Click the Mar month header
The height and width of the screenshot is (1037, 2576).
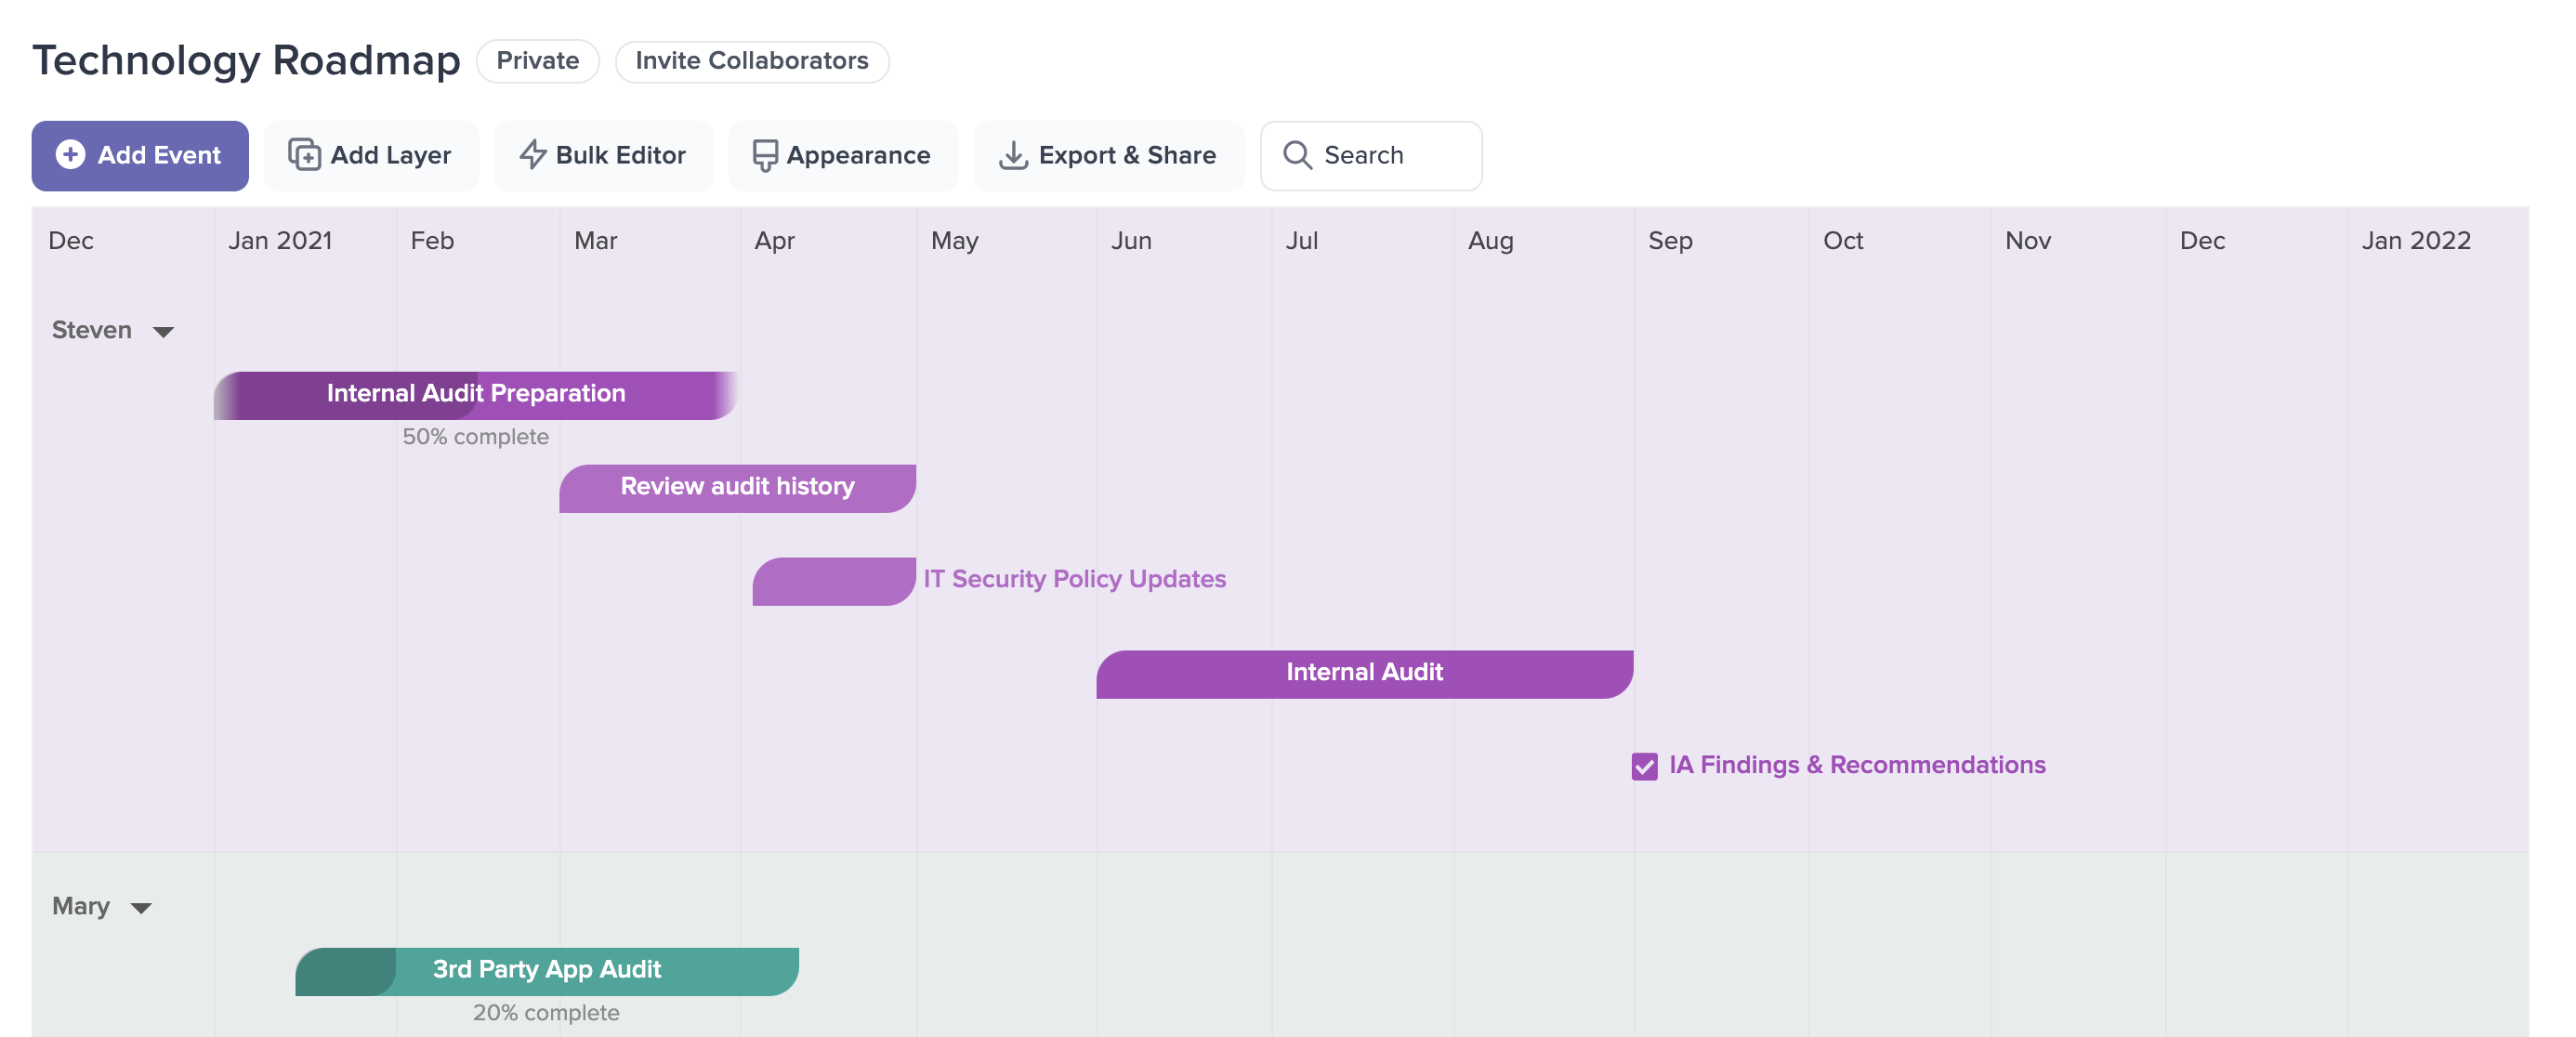pyautogui.click(x=596, y=241)
